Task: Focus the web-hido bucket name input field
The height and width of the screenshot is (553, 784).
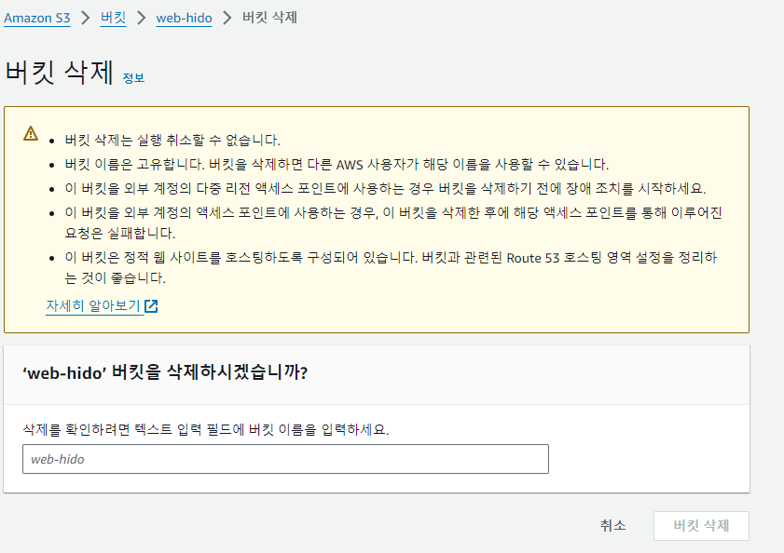Action: pyautogui.click(x=285, y=459)
